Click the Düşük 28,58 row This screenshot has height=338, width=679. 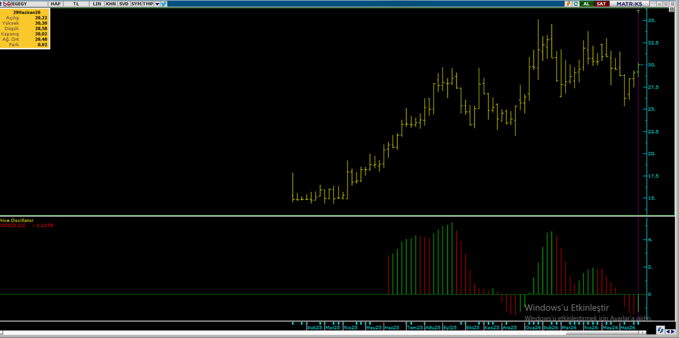click(25, 28)
